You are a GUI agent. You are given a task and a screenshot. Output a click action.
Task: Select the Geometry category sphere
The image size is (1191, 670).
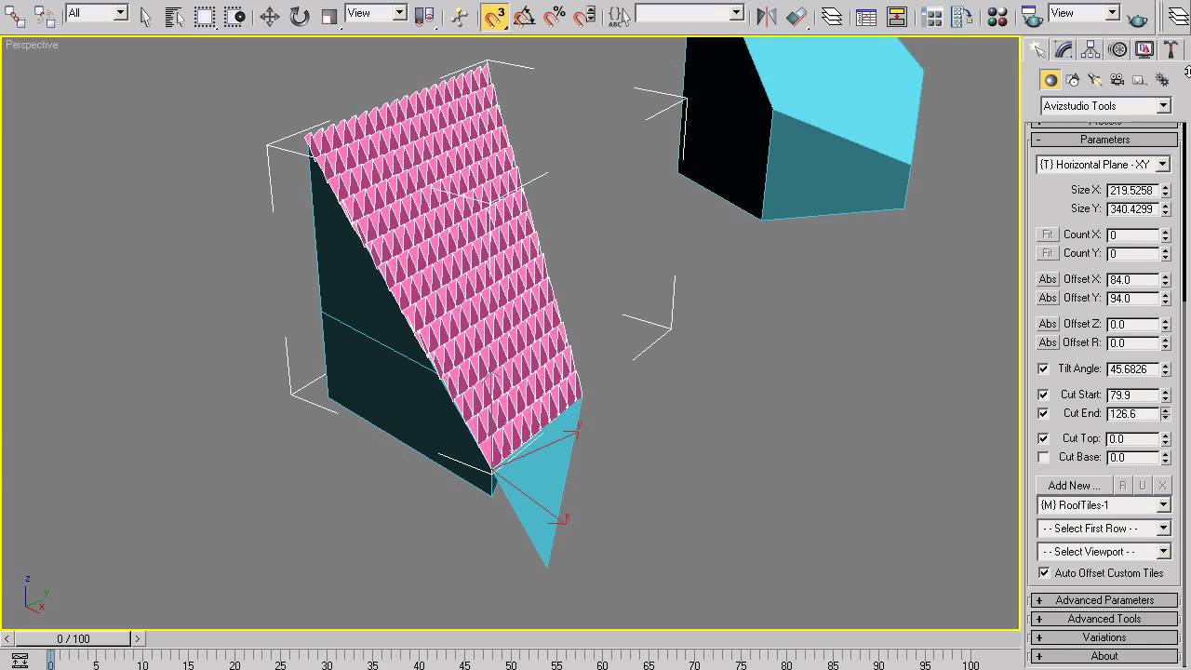pyautogui.click(x=1050, y=80)
